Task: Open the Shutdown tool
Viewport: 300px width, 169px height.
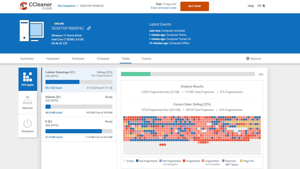Action: click(x=28, y=126)
